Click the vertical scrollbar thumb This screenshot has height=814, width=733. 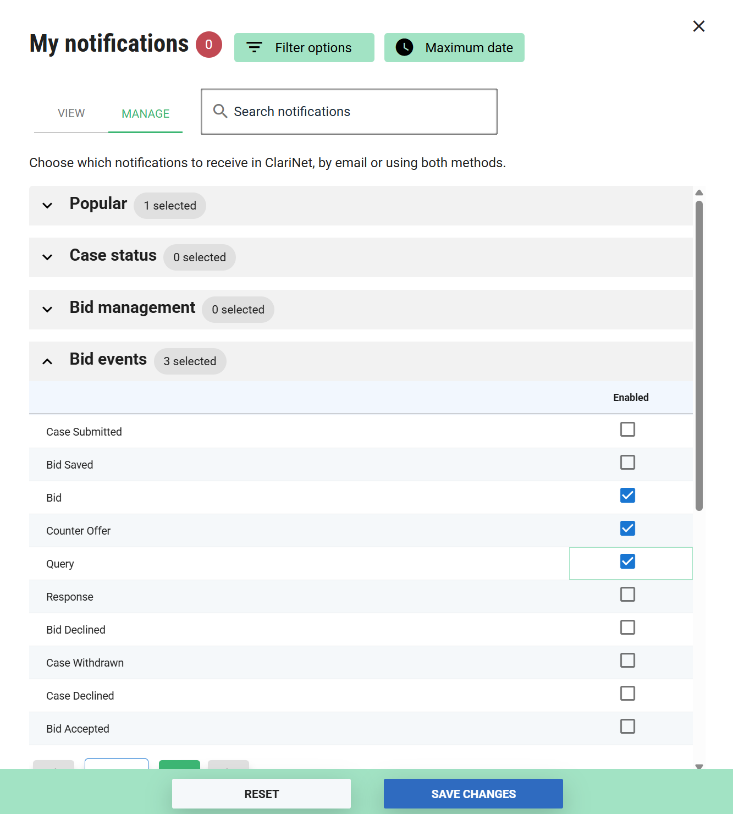coord(699,355)
